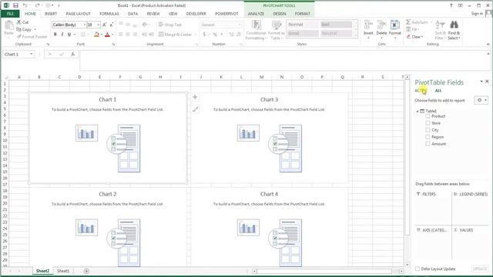Screen dimensions: 493x277
Task: Check the City field
Action: [x=428, y=130]
